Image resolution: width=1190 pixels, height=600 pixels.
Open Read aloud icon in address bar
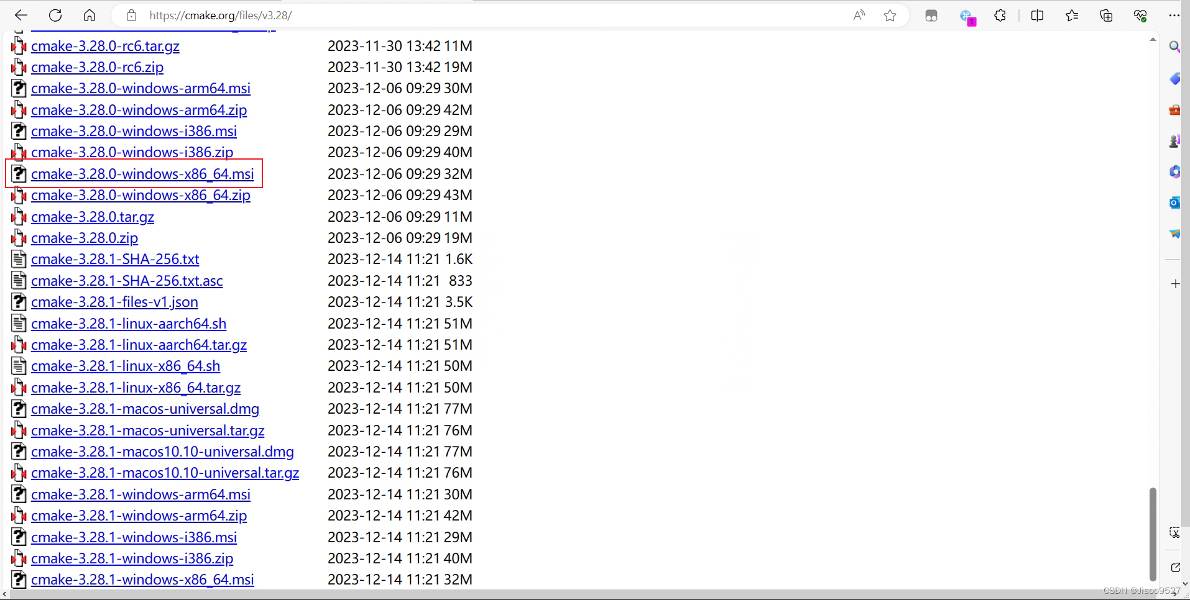point(859,16)
